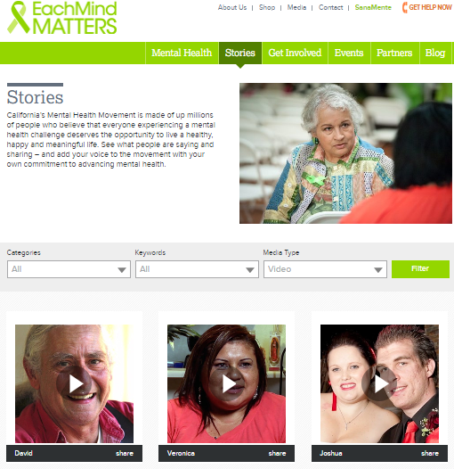This screenshot has width=454, height=469.
Task: Click the phone icon beside Get Help Now
Action: tap(405, 7)
